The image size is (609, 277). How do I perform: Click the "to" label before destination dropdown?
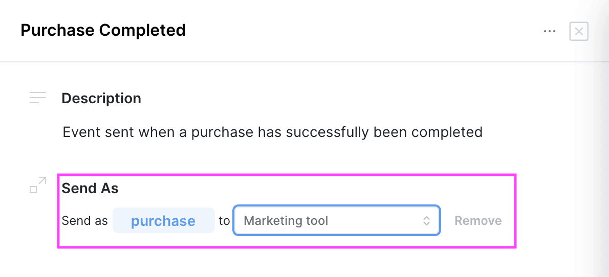click(224, 221)
